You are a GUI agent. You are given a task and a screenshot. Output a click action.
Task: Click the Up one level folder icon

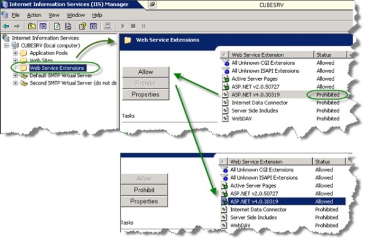(32, 26)
